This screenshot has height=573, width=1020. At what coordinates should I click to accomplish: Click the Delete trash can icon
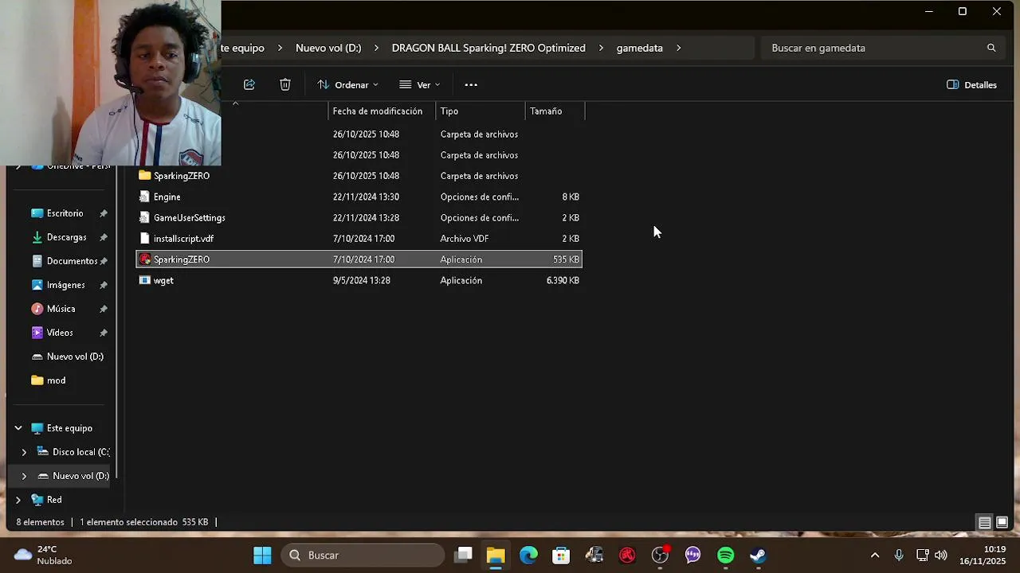click(285, 84)
